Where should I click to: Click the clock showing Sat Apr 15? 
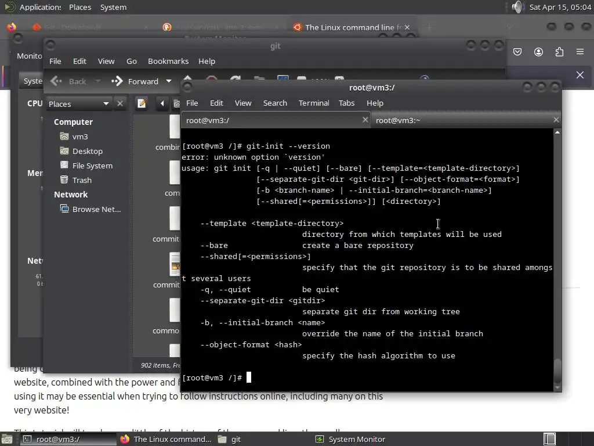(x=560, y=7)
